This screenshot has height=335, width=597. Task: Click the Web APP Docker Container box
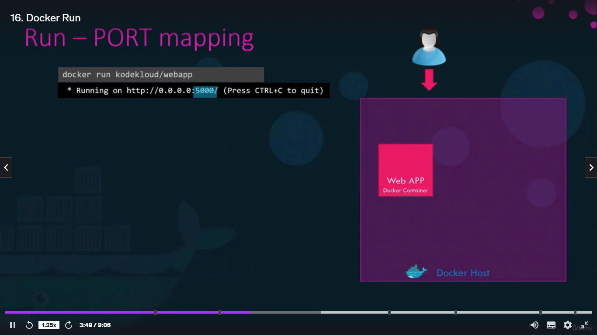[406, 170]
